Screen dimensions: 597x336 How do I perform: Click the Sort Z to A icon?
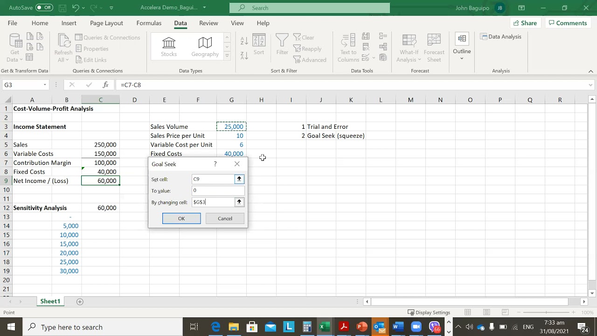pyautogui.click(x=244, y=55)
